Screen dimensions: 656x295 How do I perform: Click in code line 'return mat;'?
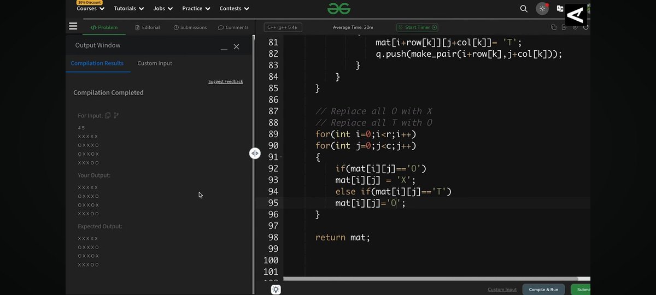[x=343, y=237]
